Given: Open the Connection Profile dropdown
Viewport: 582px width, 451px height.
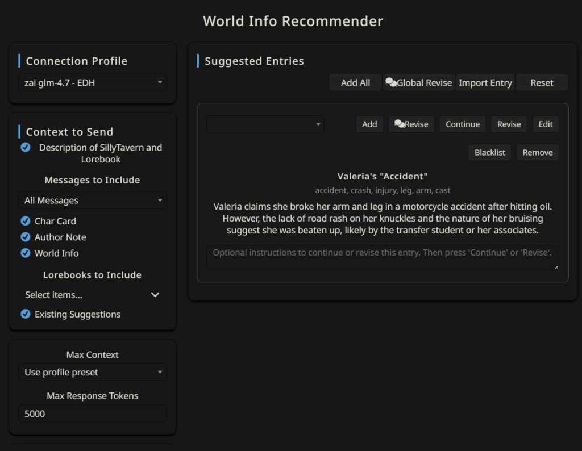Looking at the screenshot, I should click(93, 83).
